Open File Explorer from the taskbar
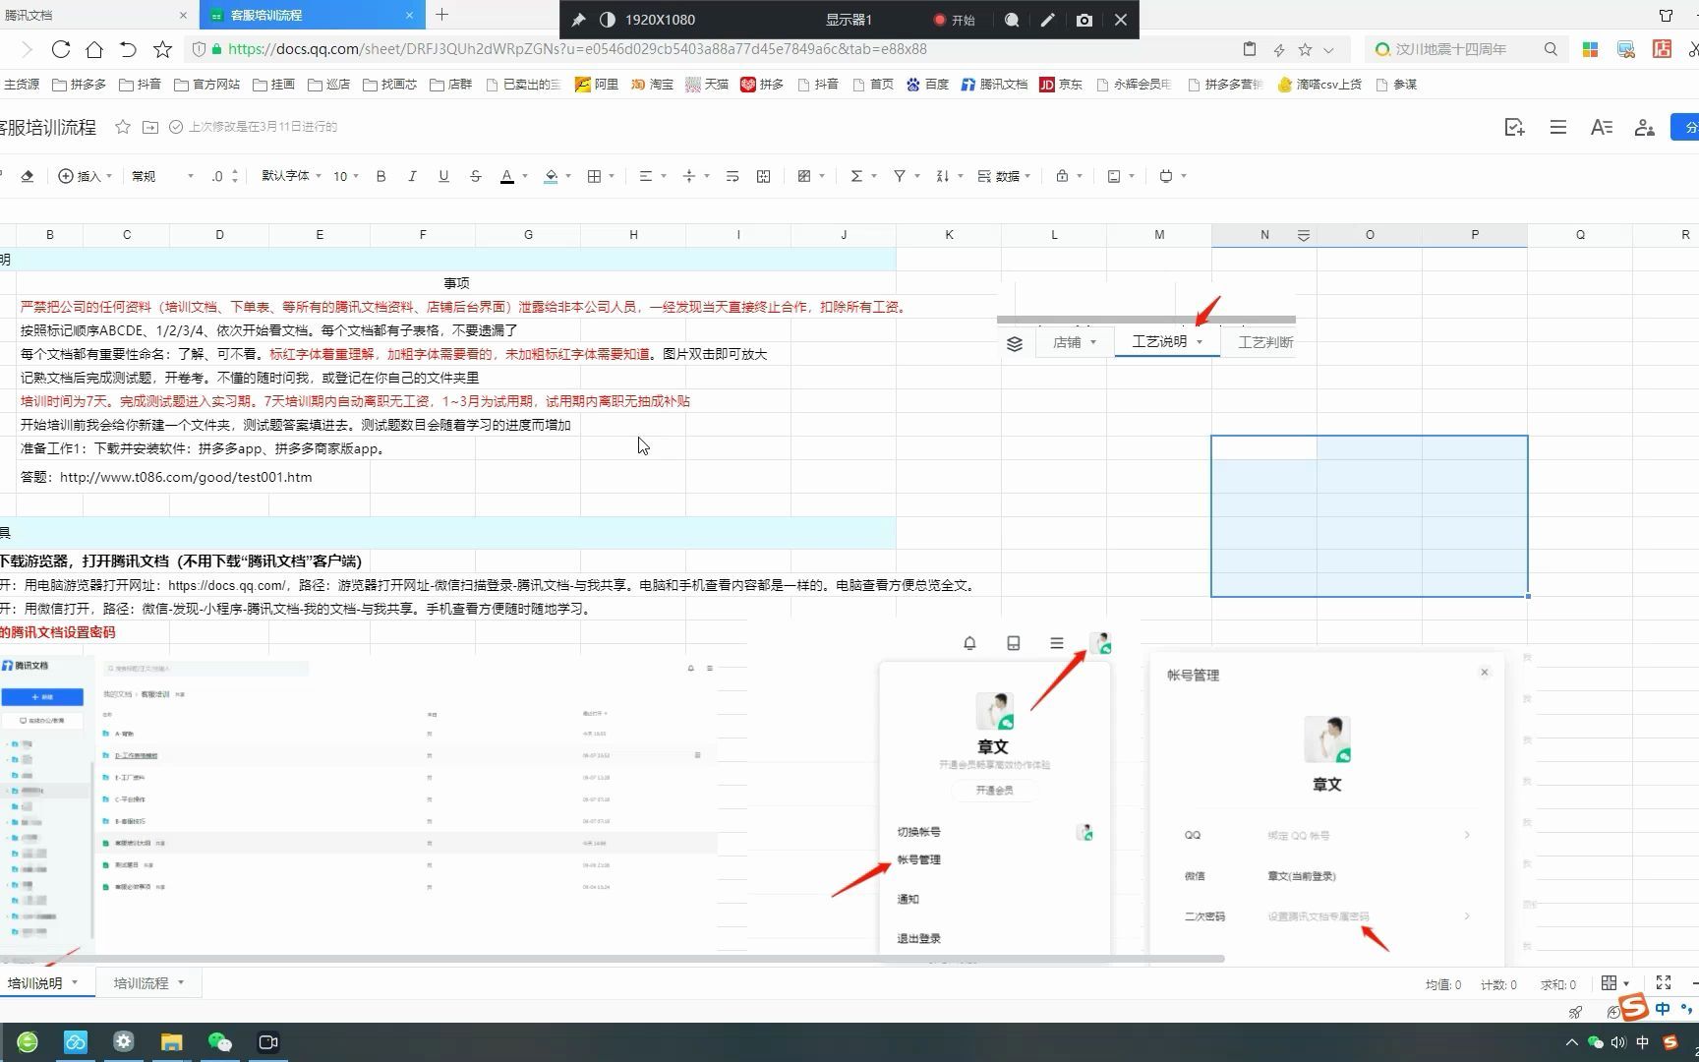The width and height of the screenshot is (1699, 1062). coord(171,1042)
